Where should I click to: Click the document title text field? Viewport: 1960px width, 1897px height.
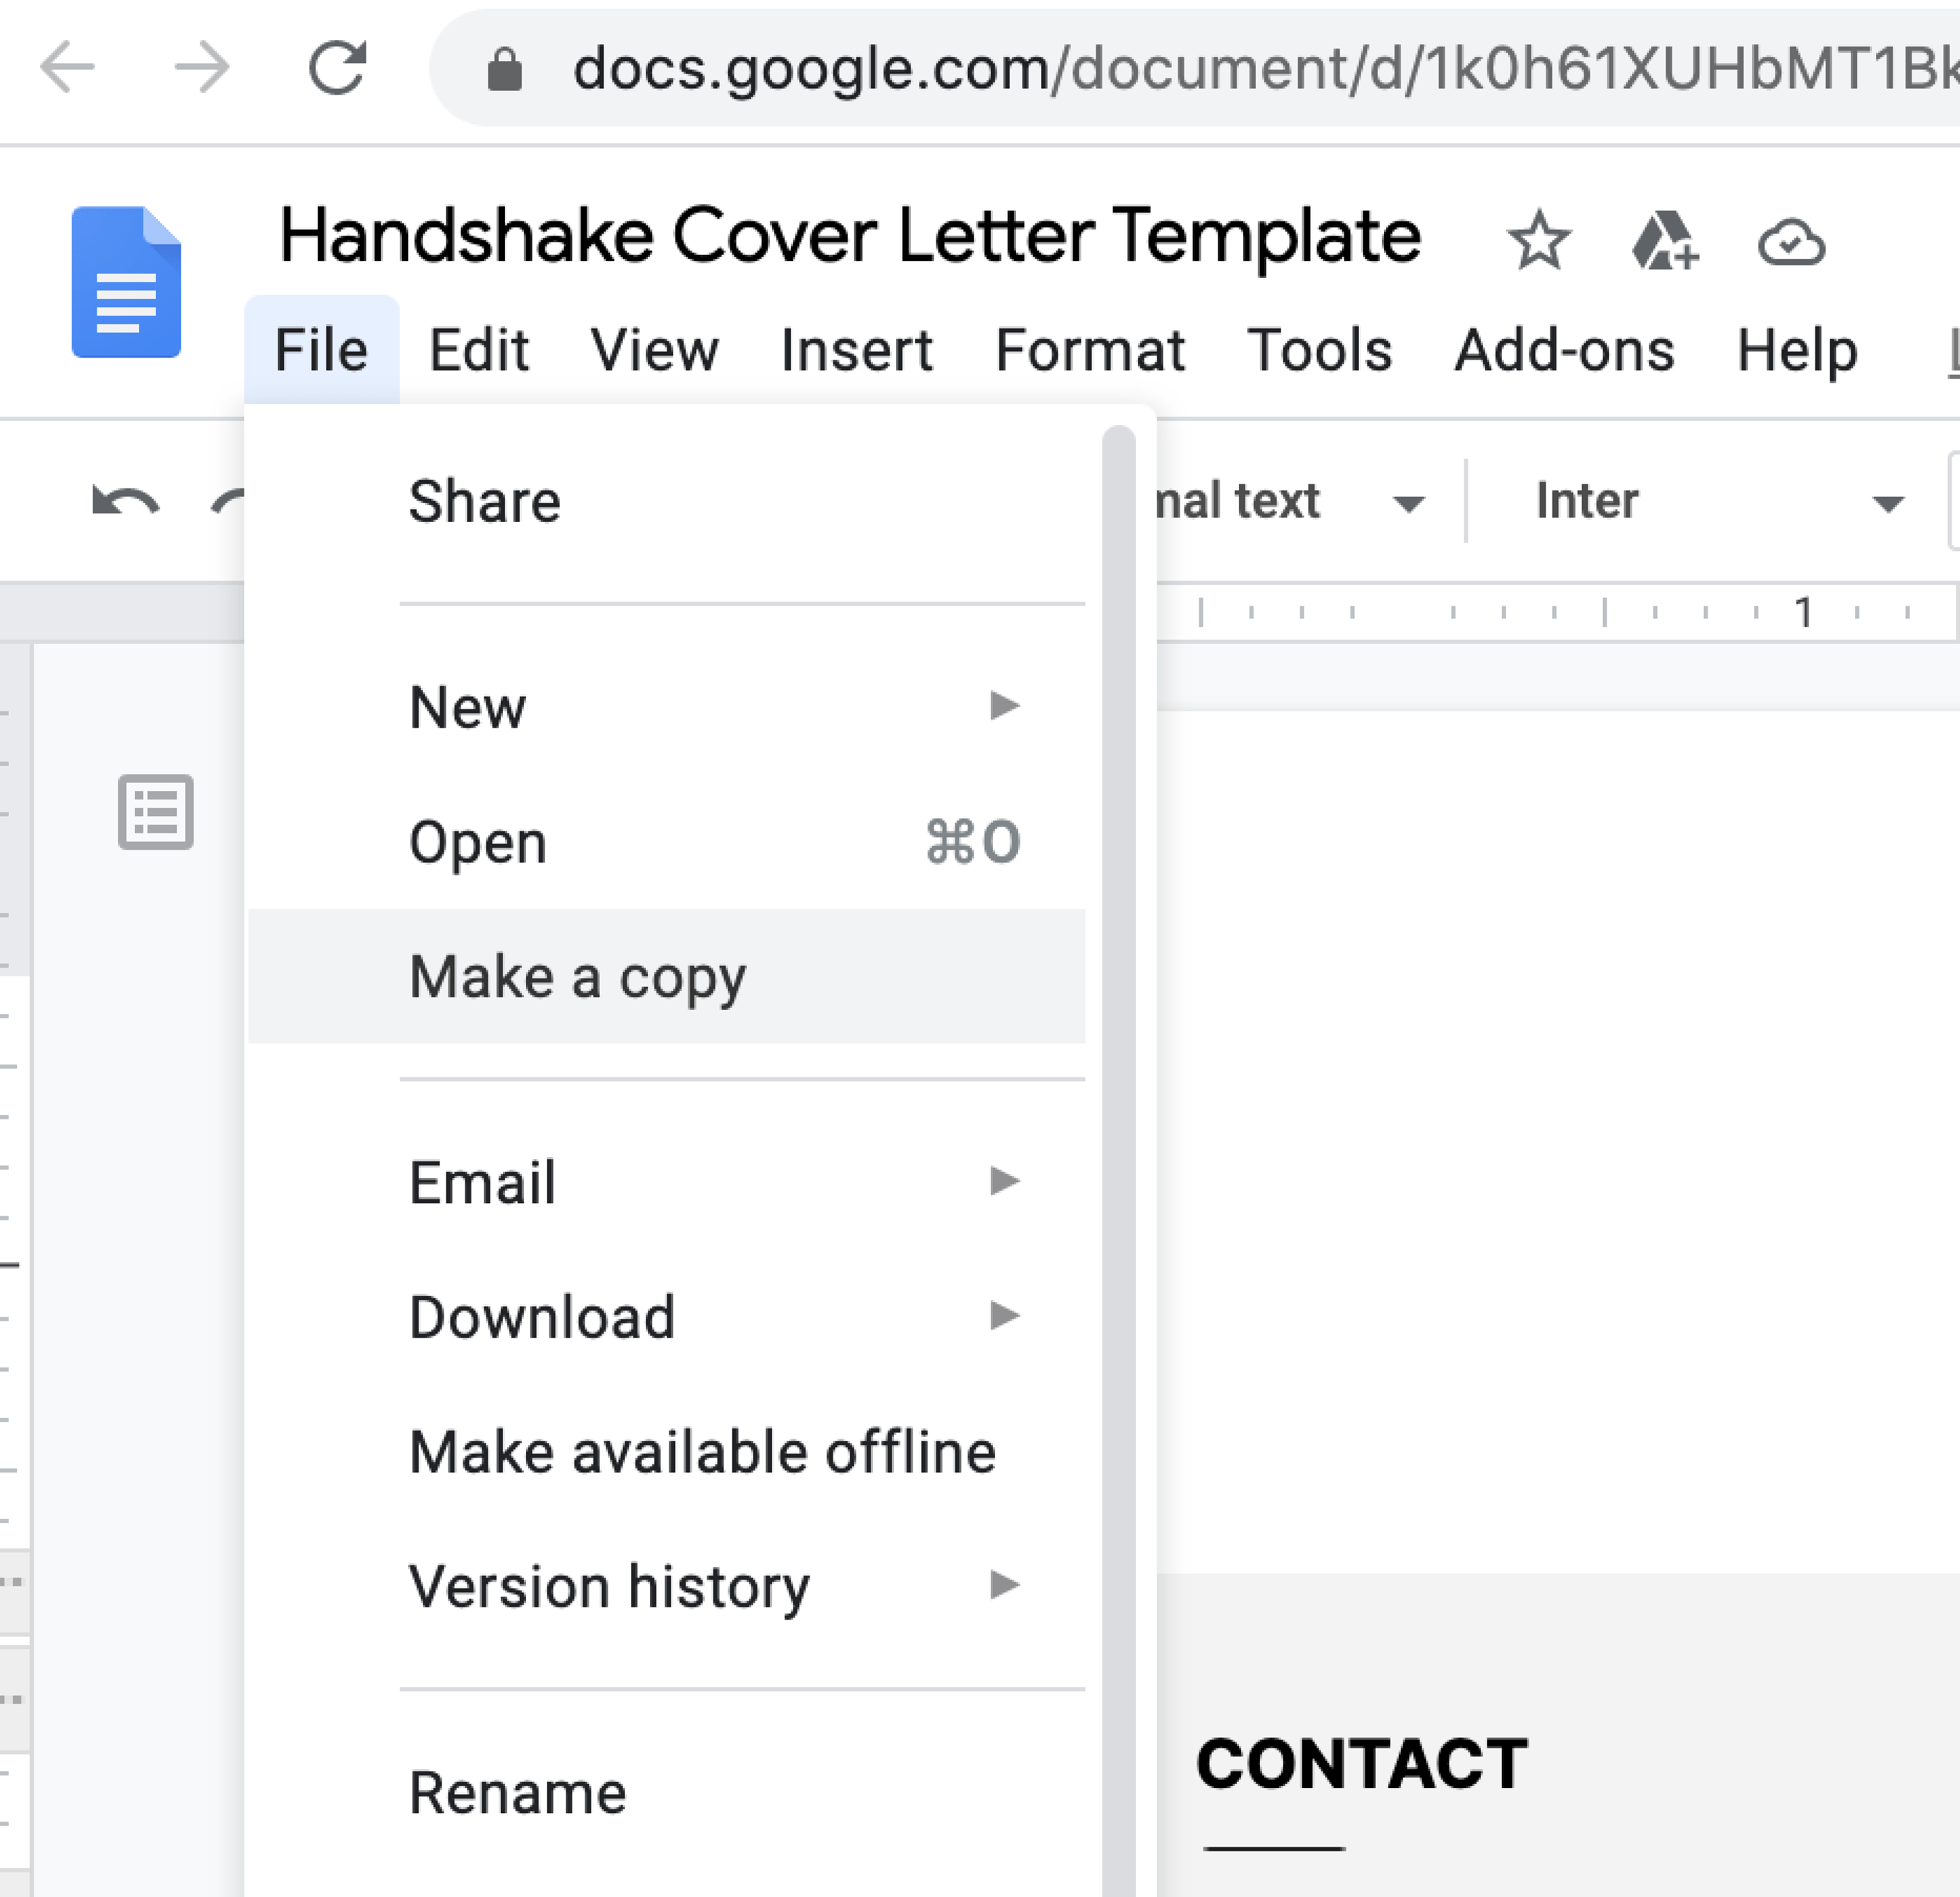pyautogui.click(x=849, y=236)
